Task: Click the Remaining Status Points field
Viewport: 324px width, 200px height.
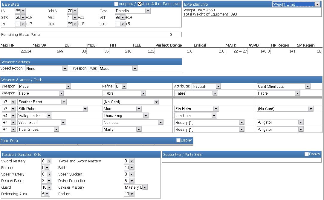Action: tap(91, 34)
